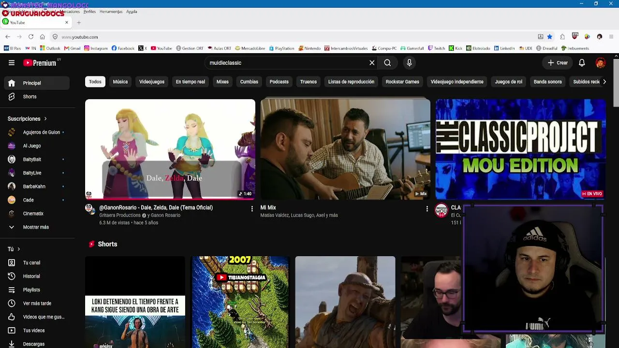Screen dimensions: 619x348
Task: Clear the search box with the X icon
Action: tap(372, 63)
